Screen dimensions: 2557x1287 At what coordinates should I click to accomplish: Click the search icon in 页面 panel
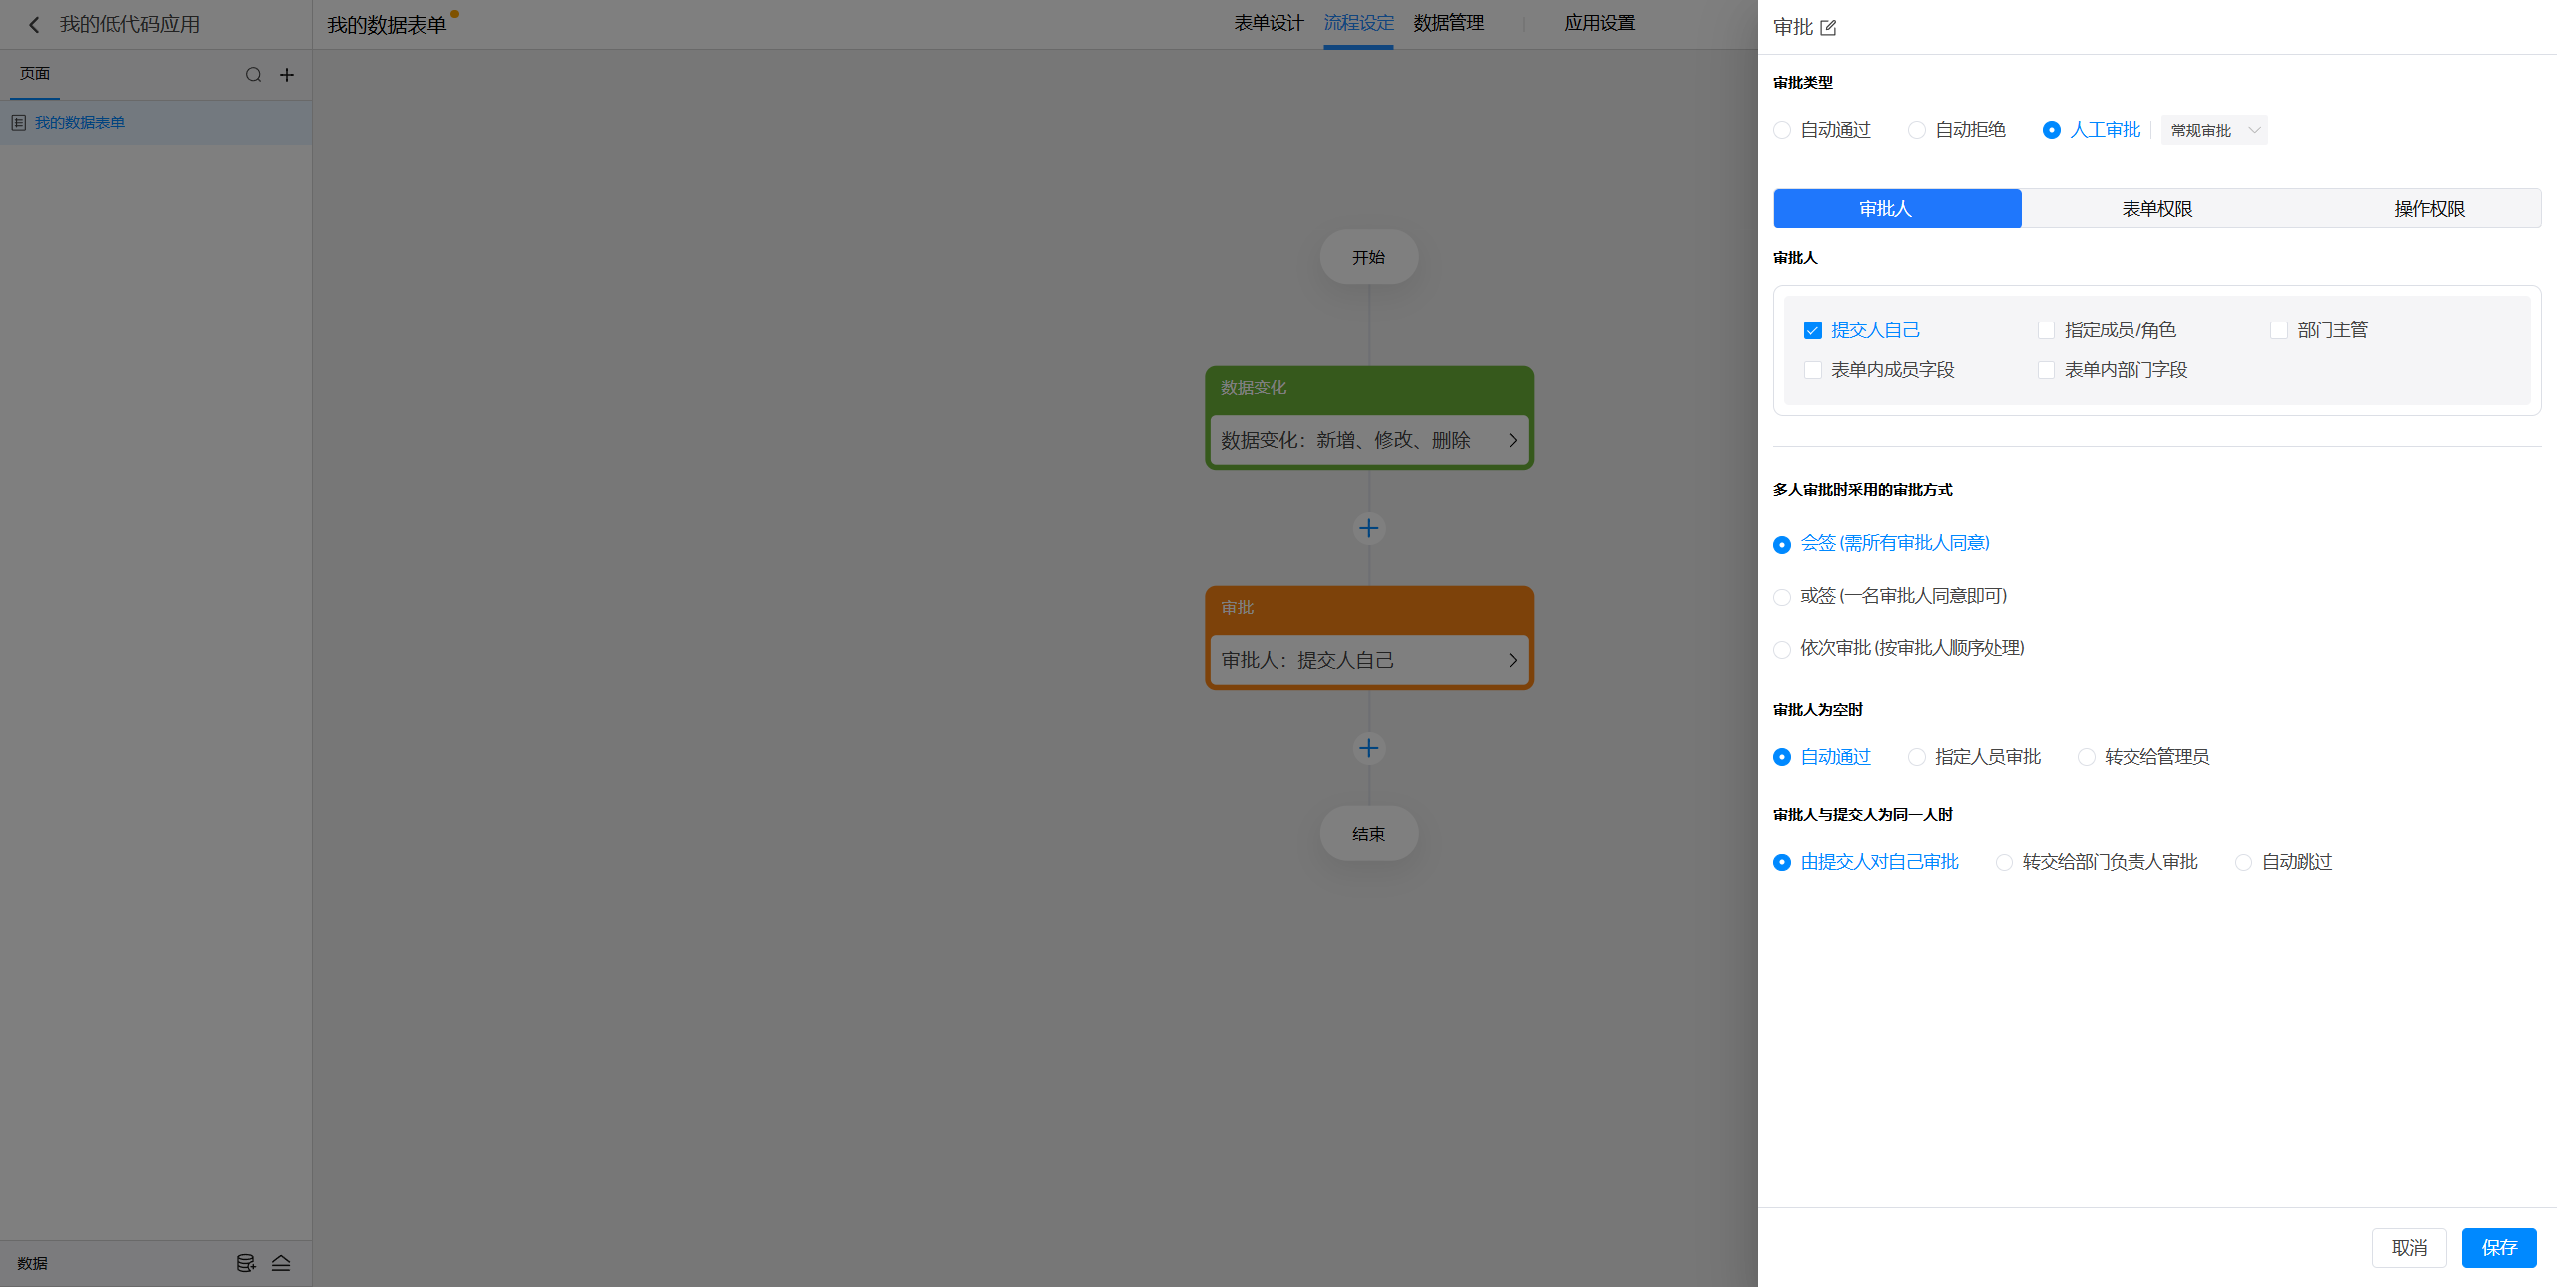point(253,75)
